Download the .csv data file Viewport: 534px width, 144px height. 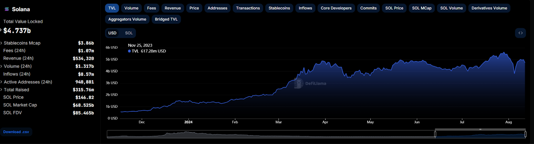(x=16, y=132)
